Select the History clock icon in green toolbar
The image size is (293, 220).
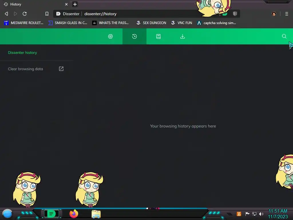[134, 36]
